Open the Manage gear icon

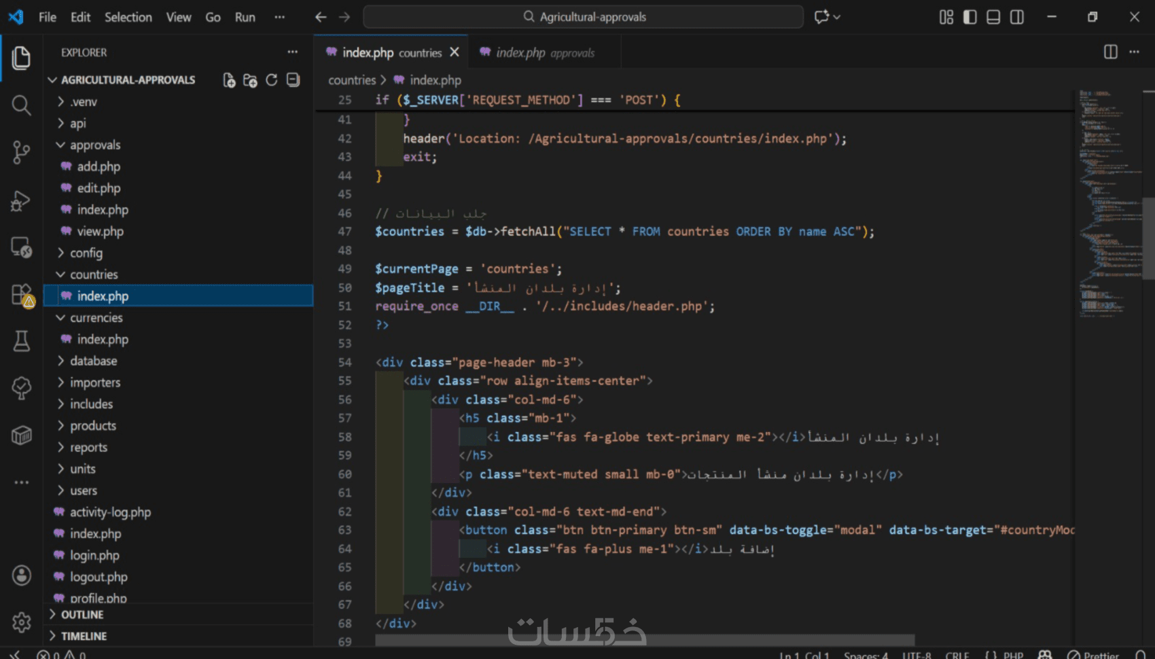click(21, 622)
